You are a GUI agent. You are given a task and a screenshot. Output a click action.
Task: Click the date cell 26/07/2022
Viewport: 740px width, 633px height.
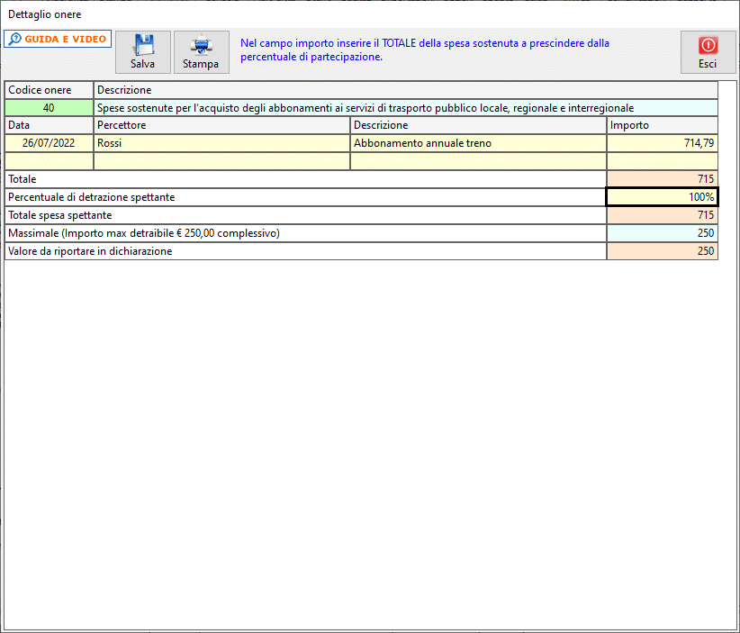(49, 143)
